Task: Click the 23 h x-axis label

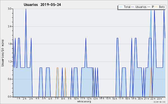Action: tap(159, 99)
